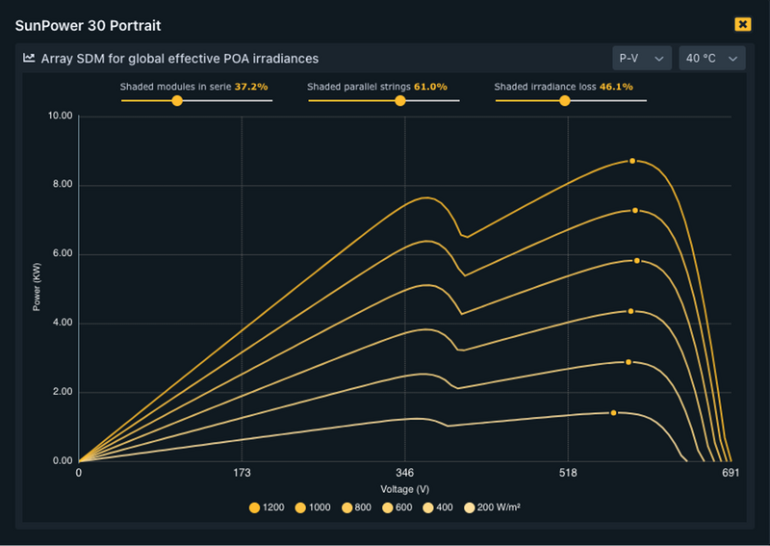Screen dimensions: 770x546
Task: Toggle the 1200 W/m² series in legend
Action: click(267, 507)
